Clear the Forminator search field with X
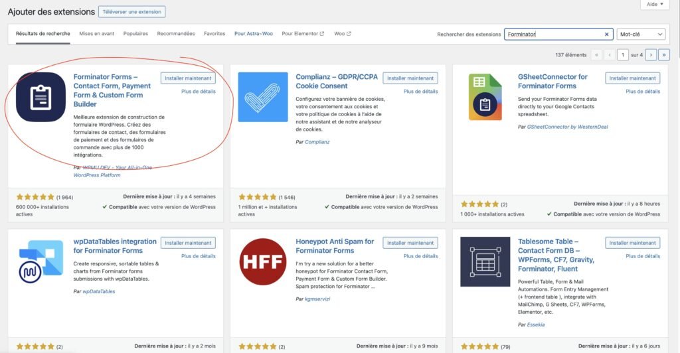Screen dimensions: 680x353 pyautogui.click(x=606, y=35)
